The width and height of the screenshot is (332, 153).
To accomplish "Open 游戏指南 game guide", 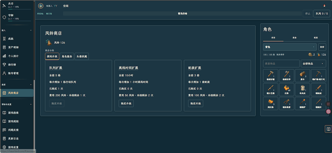I will click(17, 113).
